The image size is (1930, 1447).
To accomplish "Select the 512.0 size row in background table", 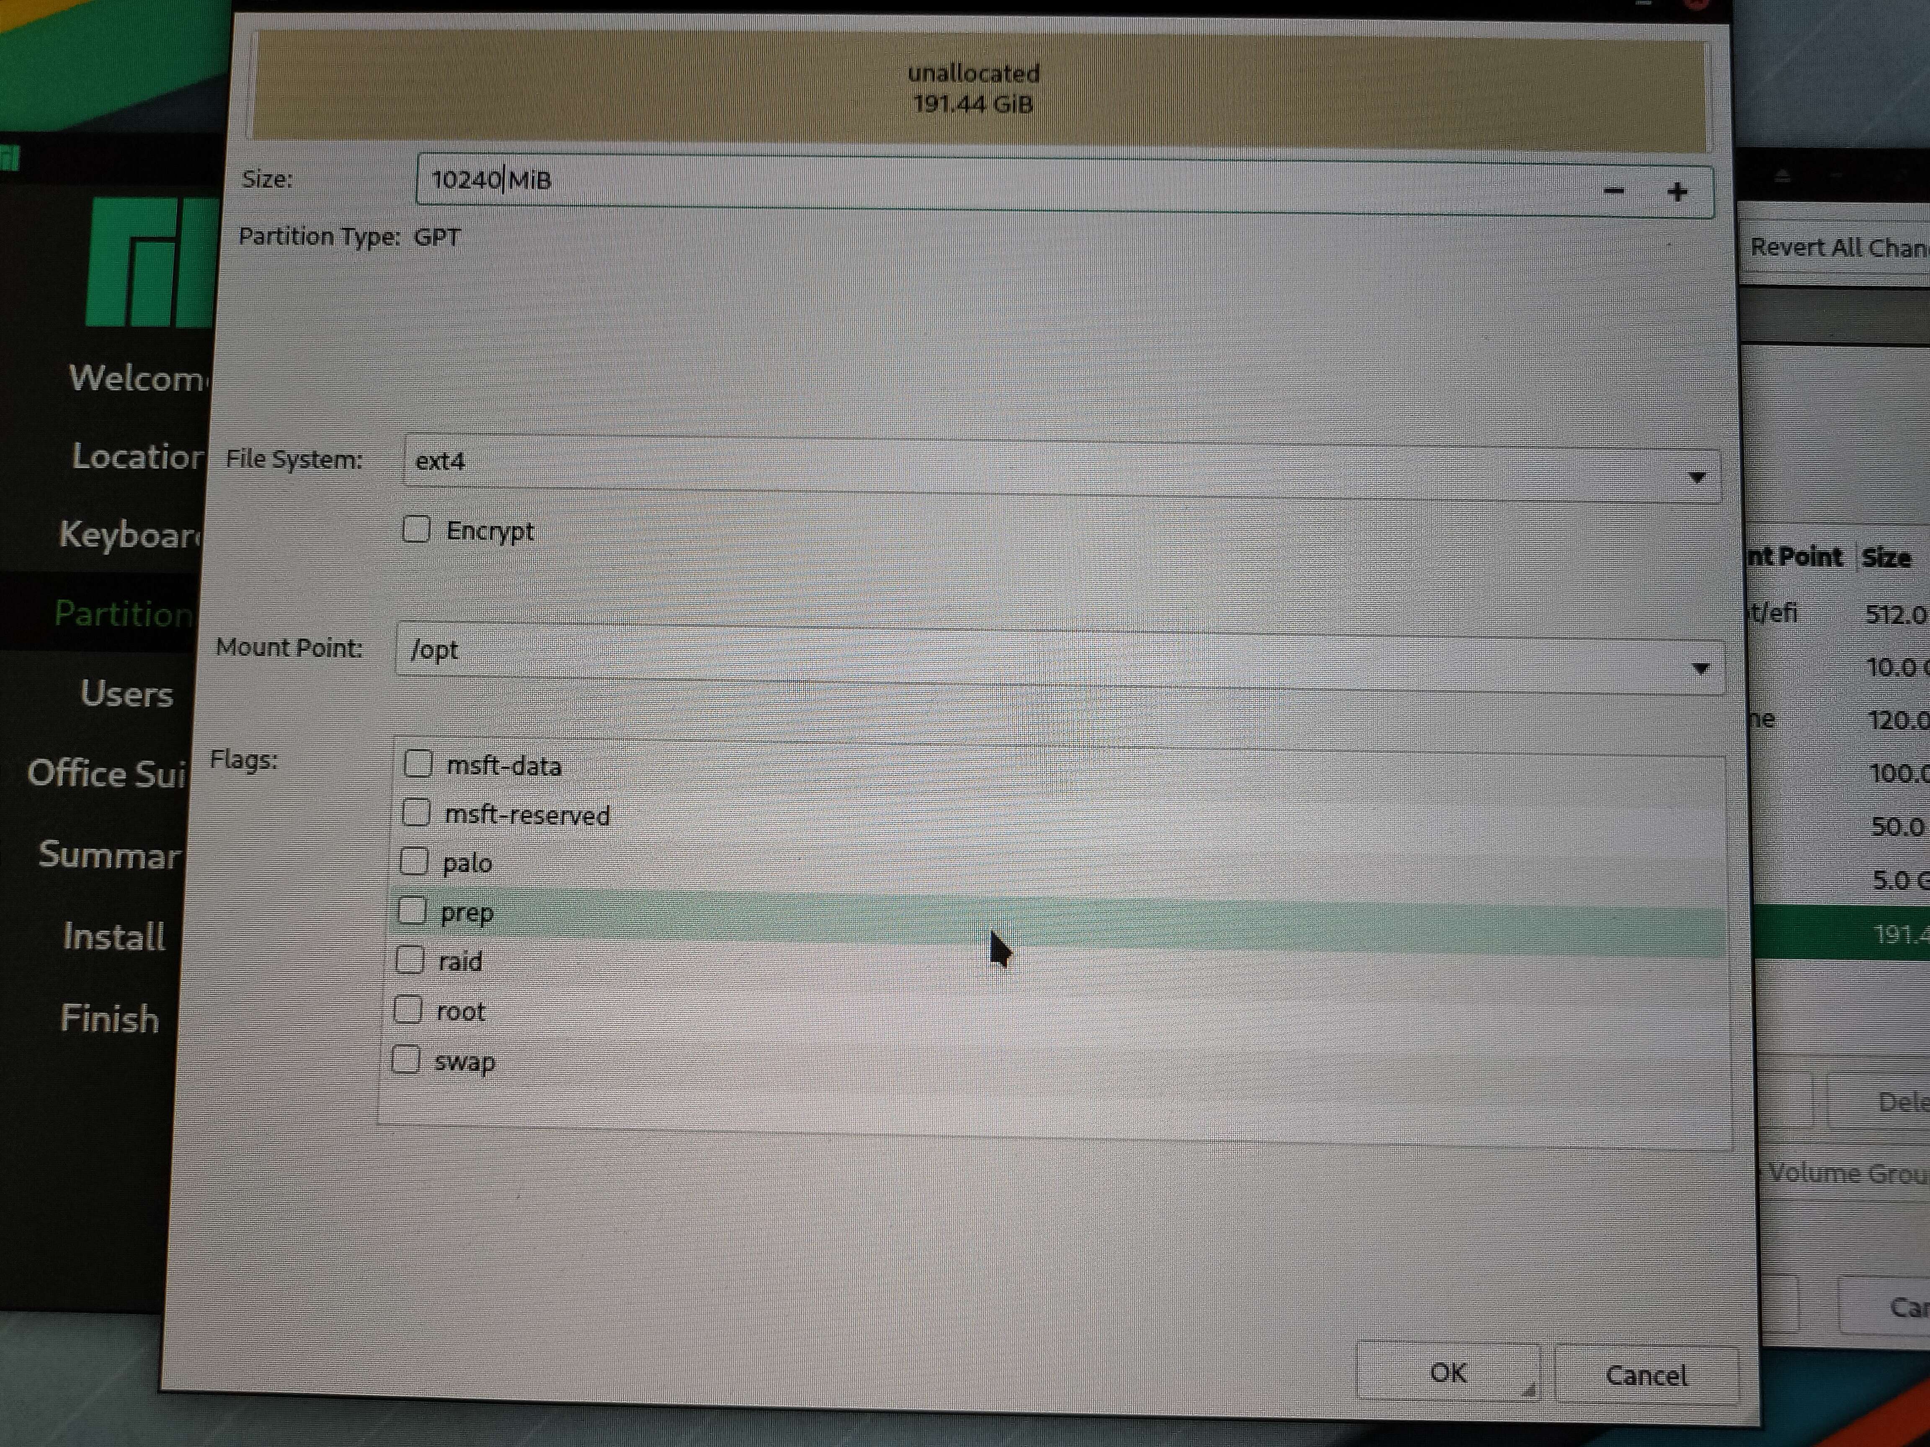I will coord(1837,614).
